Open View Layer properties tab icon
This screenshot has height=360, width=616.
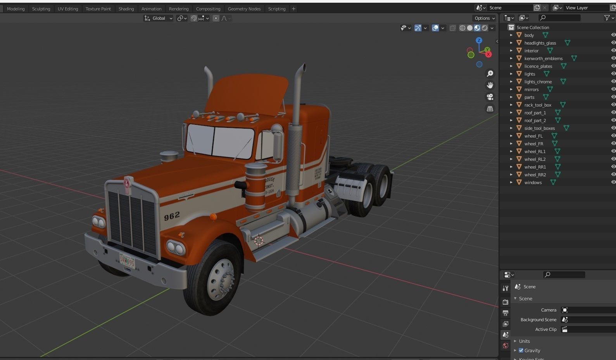506,324
